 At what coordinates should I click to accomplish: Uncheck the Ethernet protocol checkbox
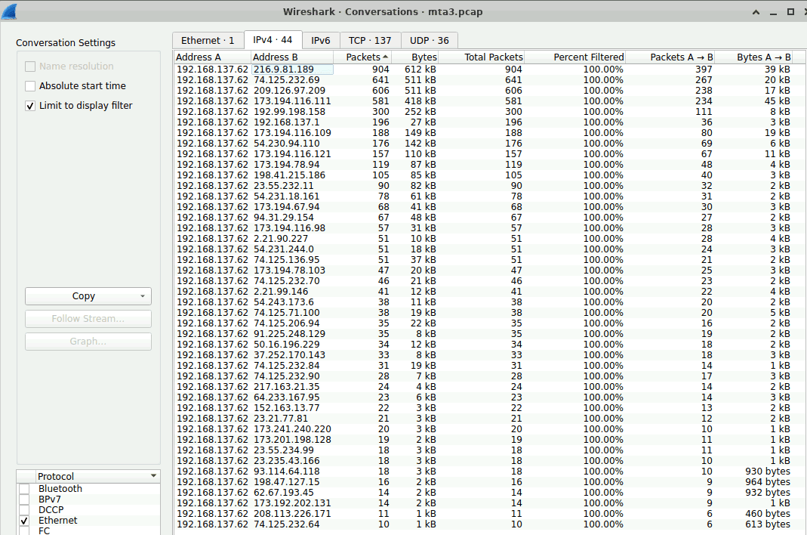(x=24, y=521)
